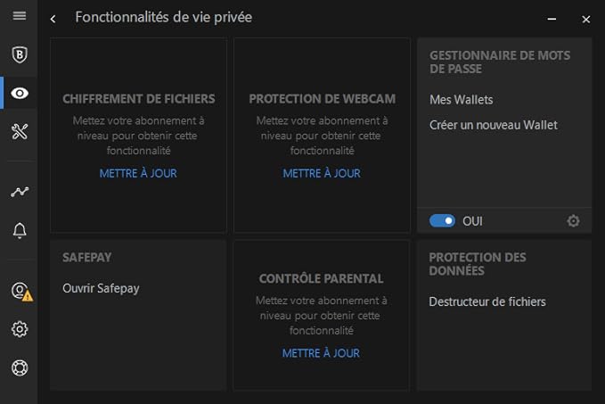Open the hamburger menu in the sidebar
This screenshot has width=605, height=404.
tap(19, 16)
